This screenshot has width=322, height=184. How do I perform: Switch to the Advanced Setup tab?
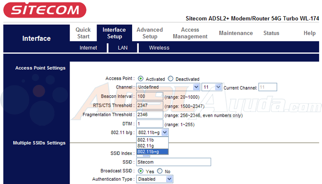point(150,33)
